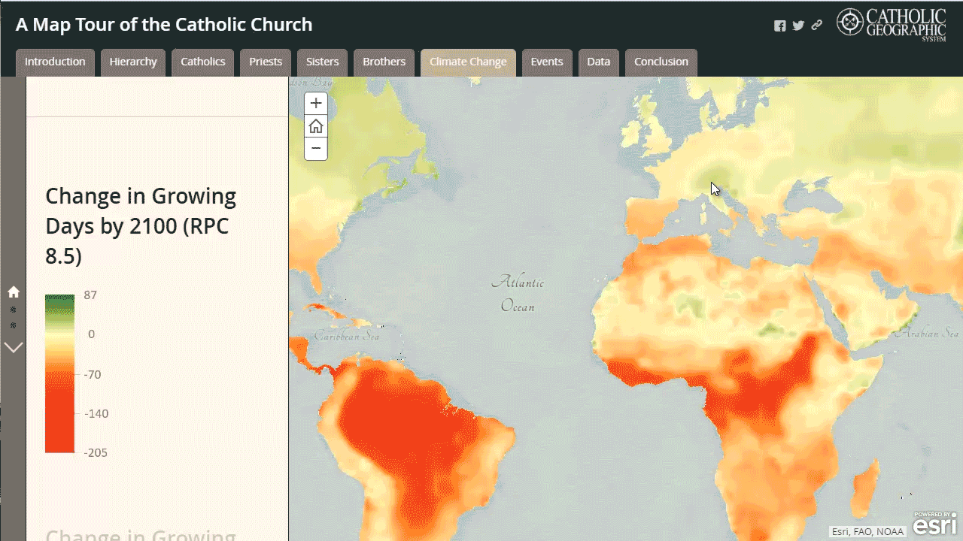Open the Introduction tab
The image size is (963, 541).
[55, 62]
